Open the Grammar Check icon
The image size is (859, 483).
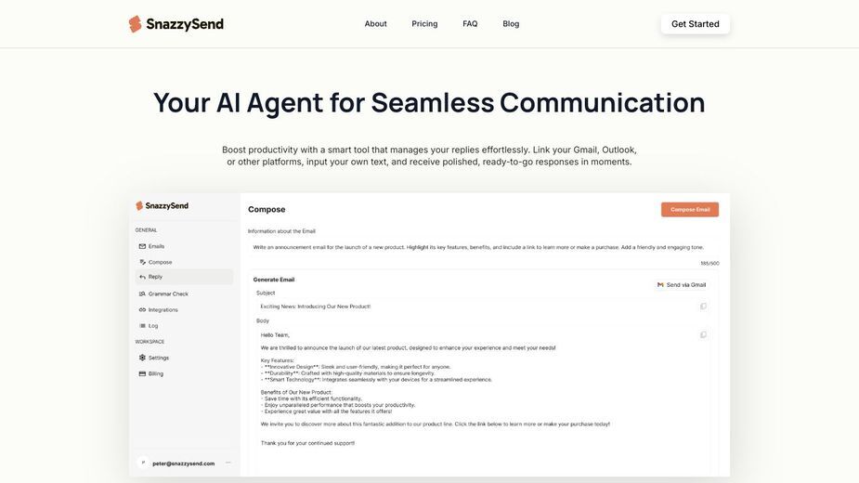(x=142, y=294)
